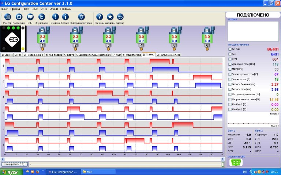Screen dimensions: 281x175
Task: Open the Опции menu
Action: tap(54, 8)
